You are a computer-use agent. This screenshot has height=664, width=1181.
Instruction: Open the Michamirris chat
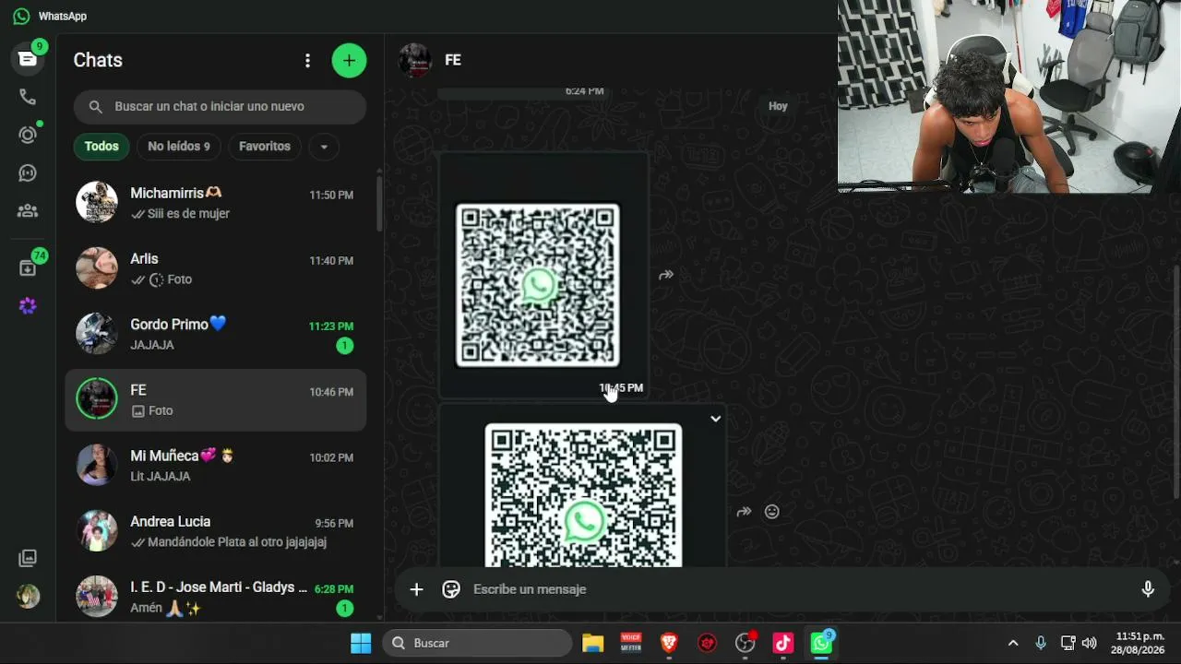pos(215,203)
